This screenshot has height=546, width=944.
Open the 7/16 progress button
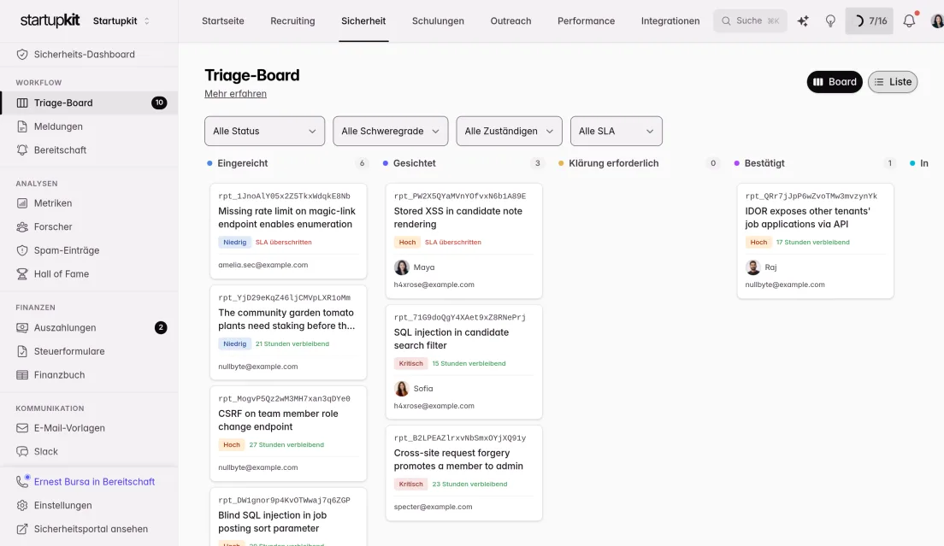tap(869, 21)
